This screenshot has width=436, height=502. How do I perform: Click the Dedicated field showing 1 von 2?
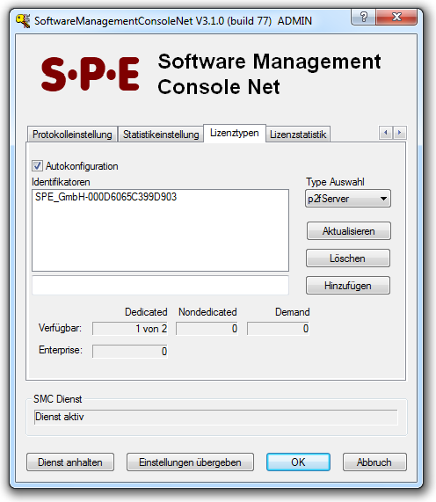(x=130, y=329)
